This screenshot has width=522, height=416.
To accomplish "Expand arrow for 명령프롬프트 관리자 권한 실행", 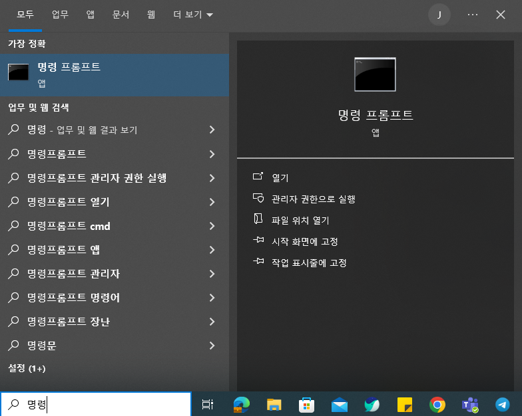I will tap(212, 178).
